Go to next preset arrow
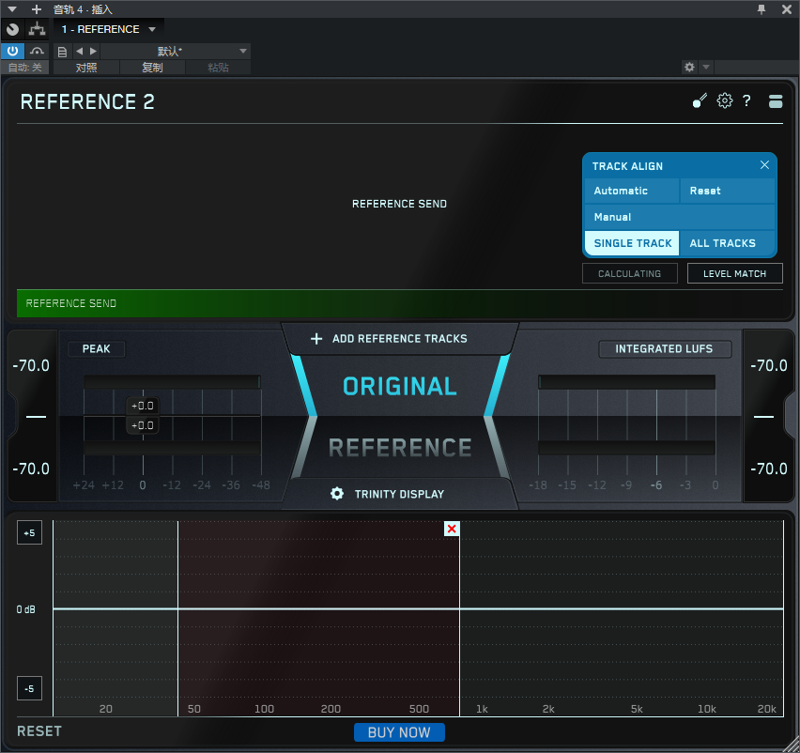 pyautogui.click(x=93, y=51)
